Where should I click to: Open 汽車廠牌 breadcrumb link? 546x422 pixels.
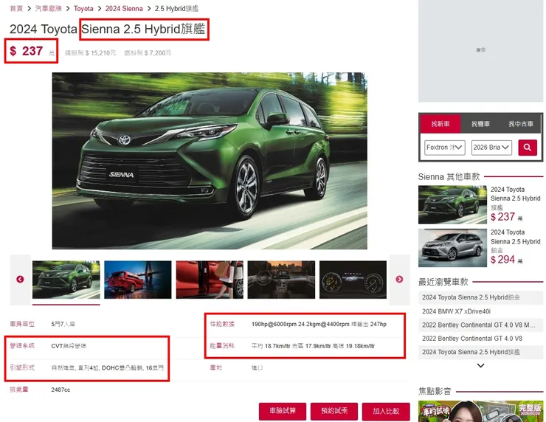pyautogui.click(x=49, y=8)
